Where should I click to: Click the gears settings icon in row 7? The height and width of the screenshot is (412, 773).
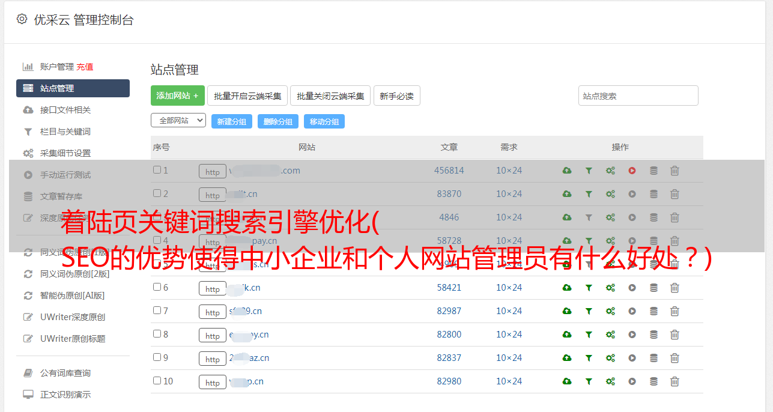coord(610,311)
